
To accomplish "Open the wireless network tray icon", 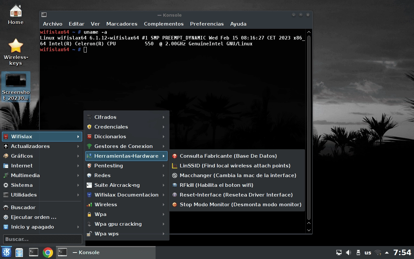I will click(378, 253).
